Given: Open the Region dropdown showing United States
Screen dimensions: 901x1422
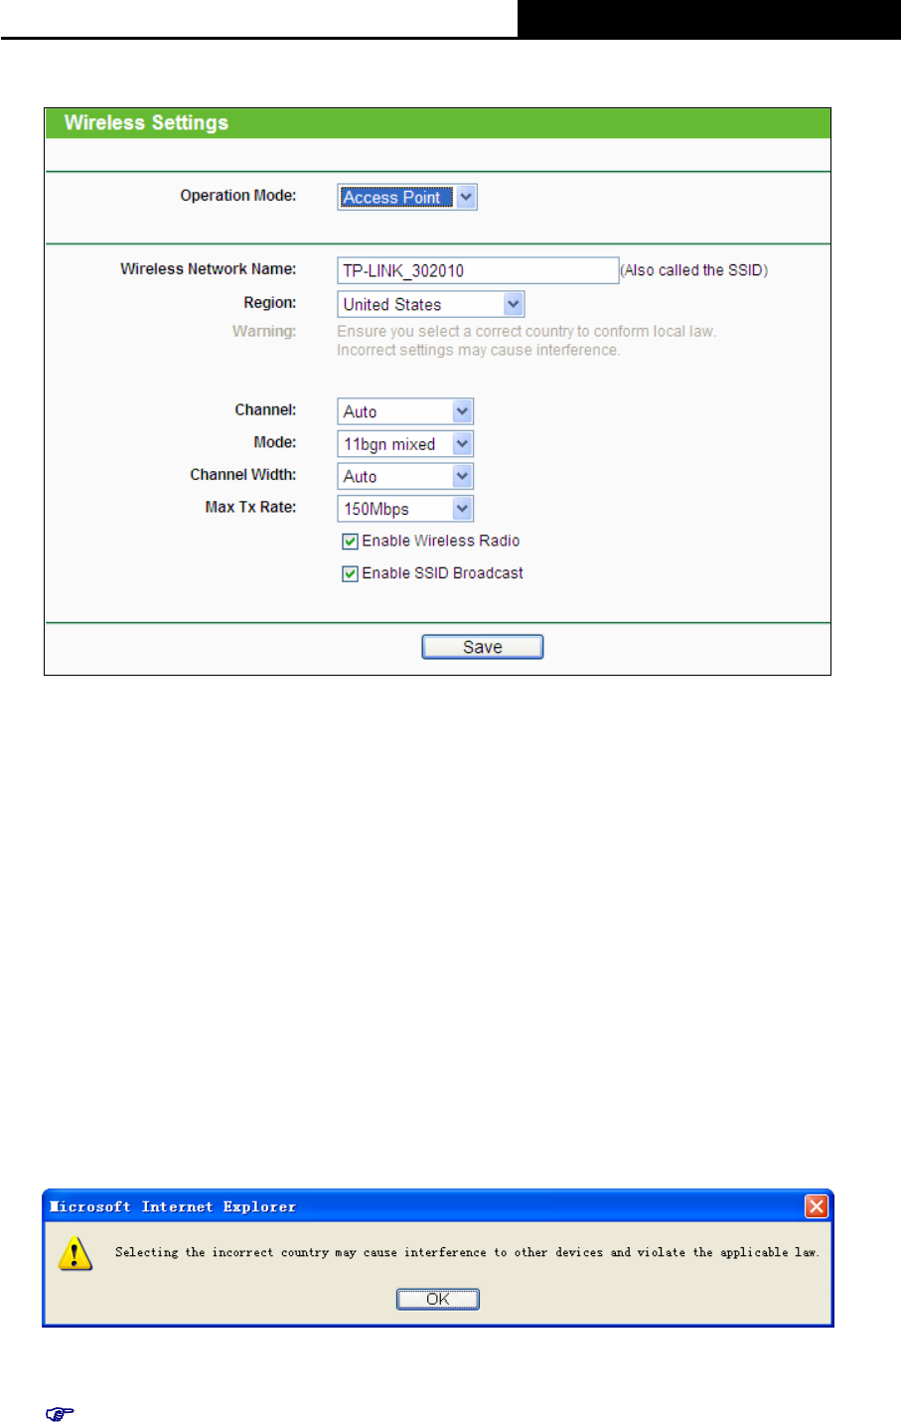Looking at the screenshot, I should pos(430,304).
